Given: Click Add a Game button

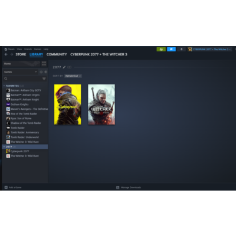Looking at the screenshot, I should (x=13, y=188).
